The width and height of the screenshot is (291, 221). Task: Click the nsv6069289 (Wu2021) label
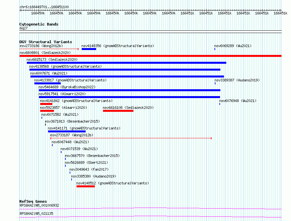[233, 46]
